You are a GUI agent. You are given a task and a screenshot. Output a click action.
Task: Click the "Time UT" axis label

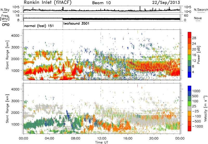(x=102, y=142)
